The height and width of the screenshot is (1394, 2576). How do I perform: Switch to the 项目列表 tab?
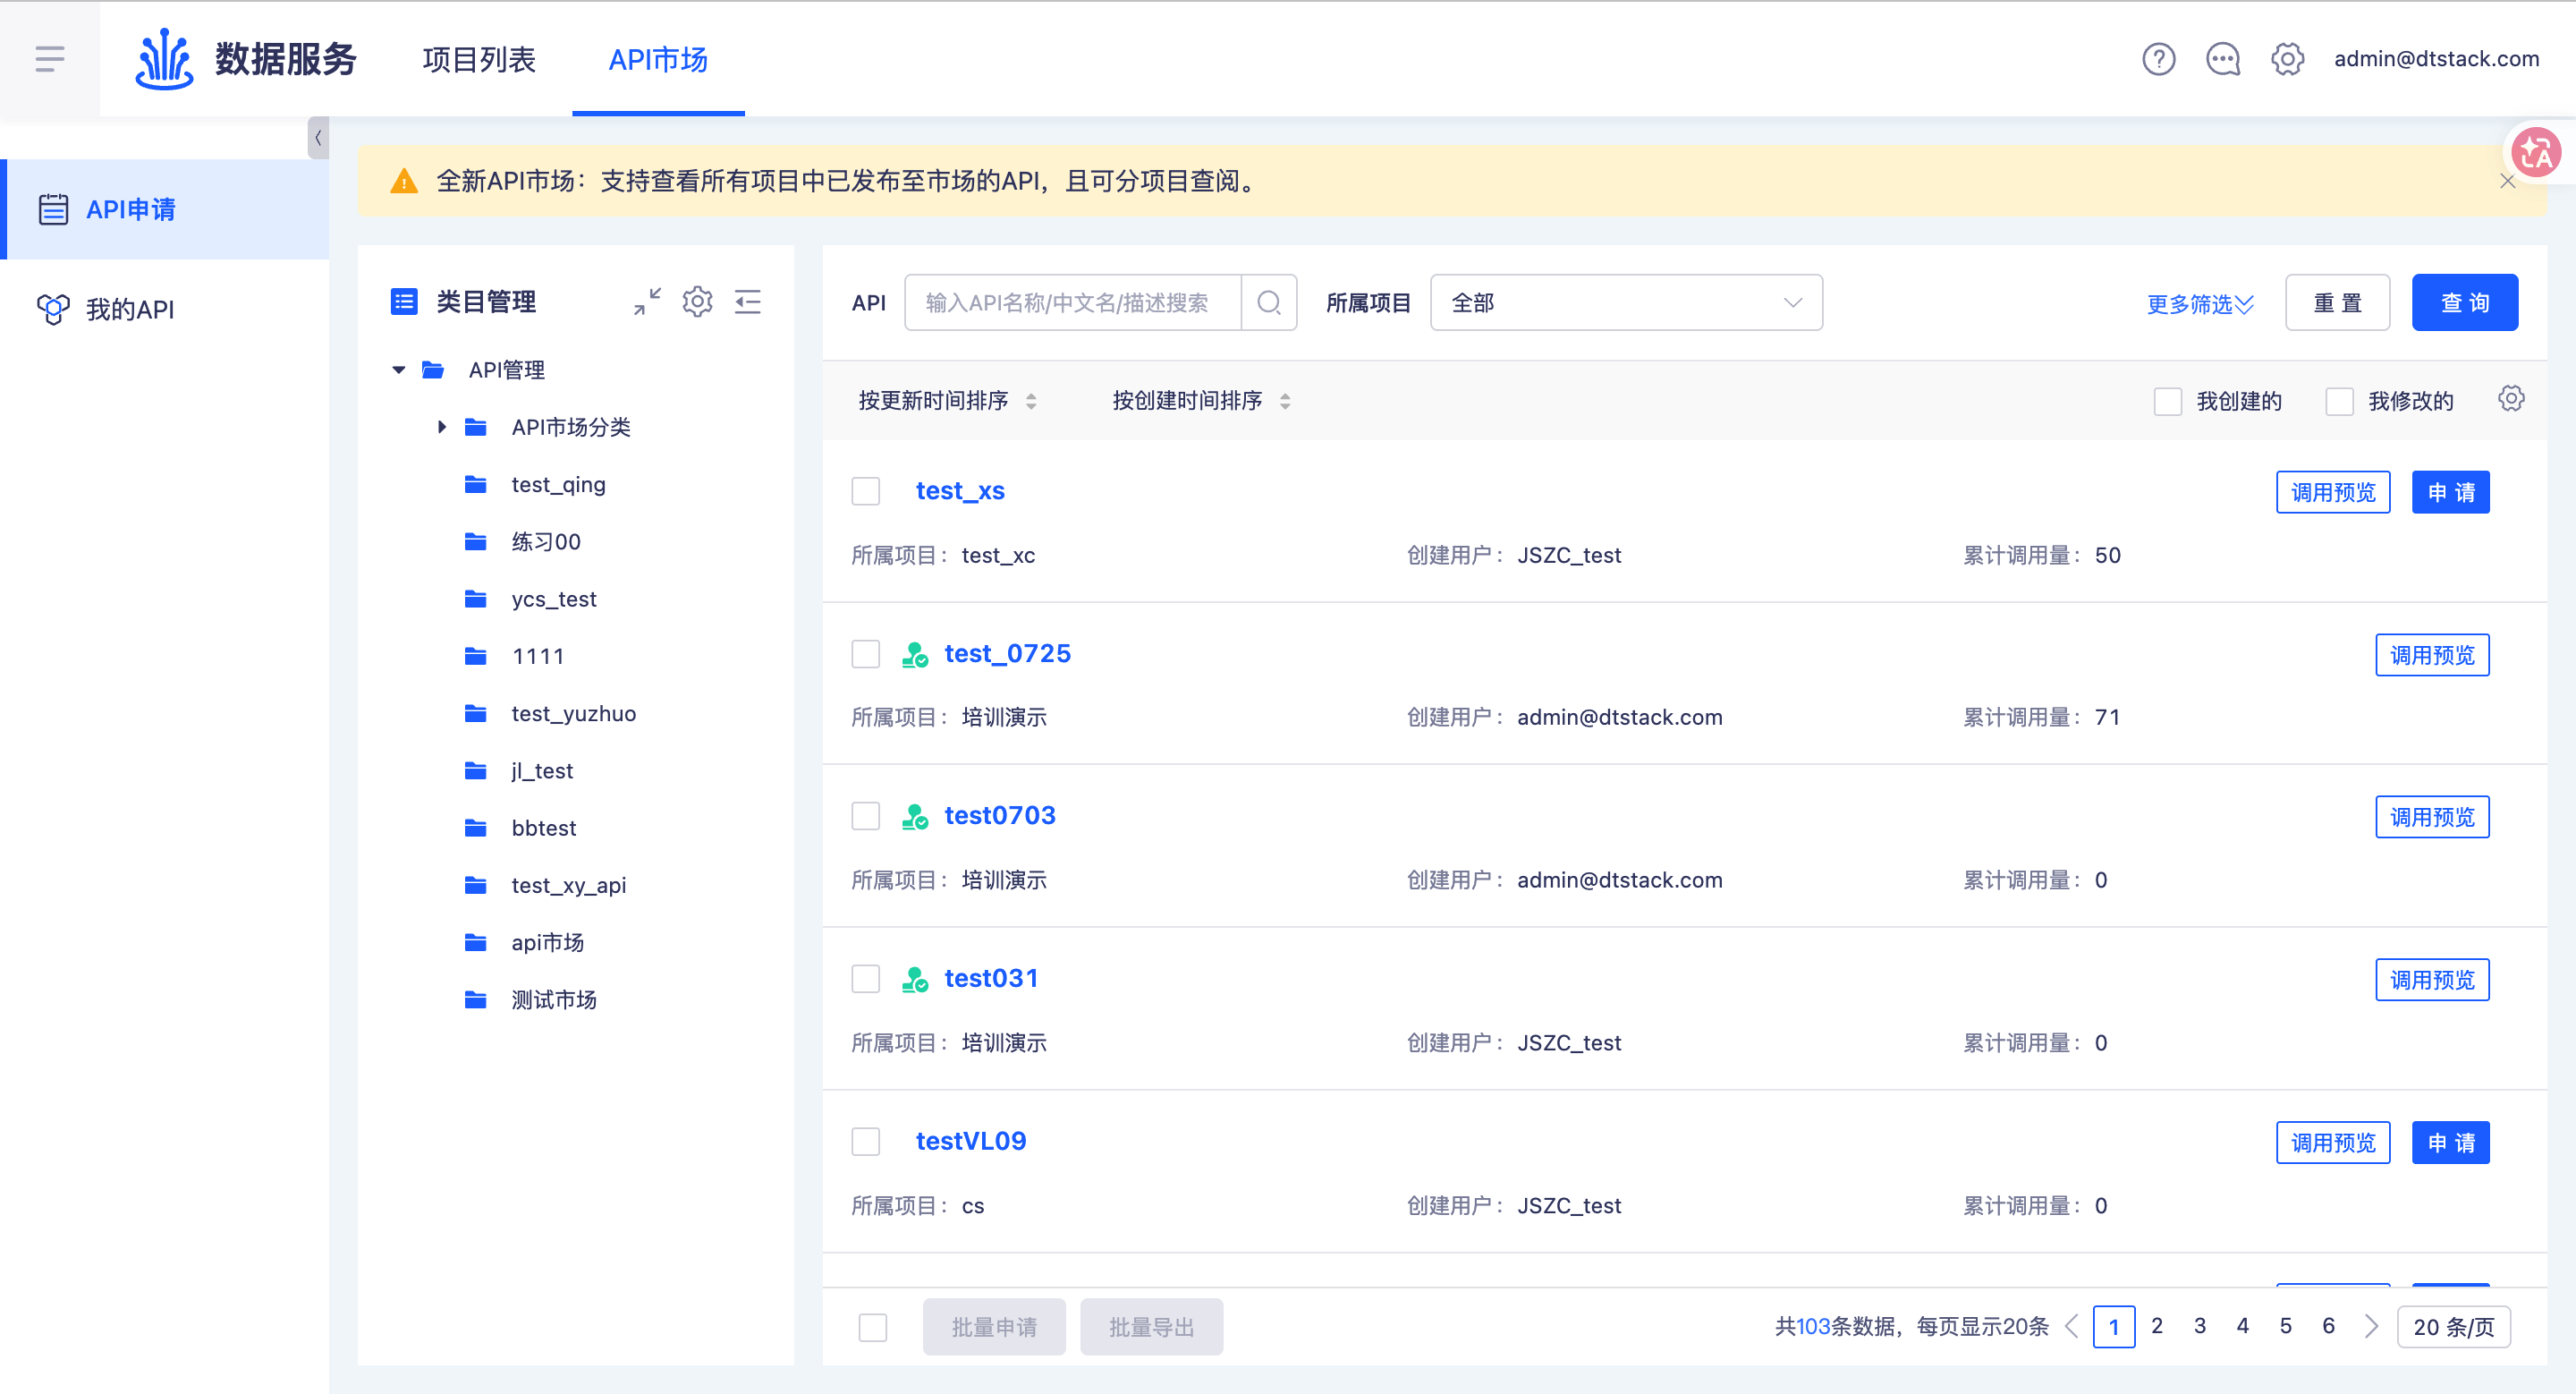[x=479, y=60]
